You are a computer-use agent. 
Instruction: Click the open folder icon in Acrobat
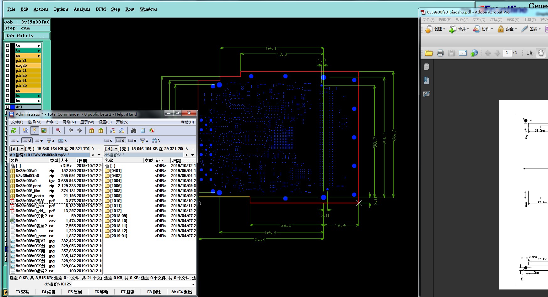coord(429,53)
